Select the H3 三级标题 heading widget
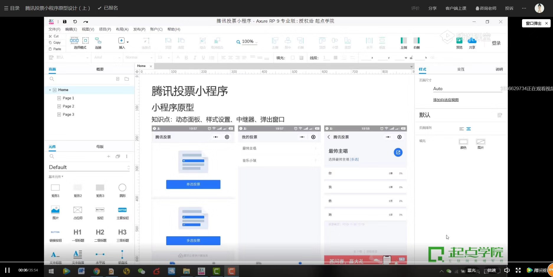553x277 pixels. coord(122,235)
